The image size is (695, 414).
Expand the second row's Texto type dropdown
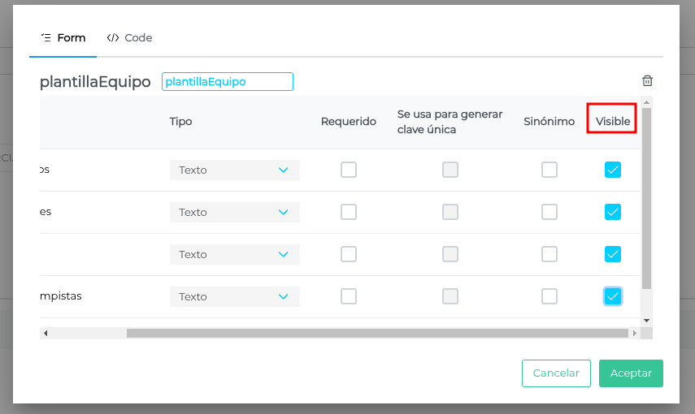234,212
